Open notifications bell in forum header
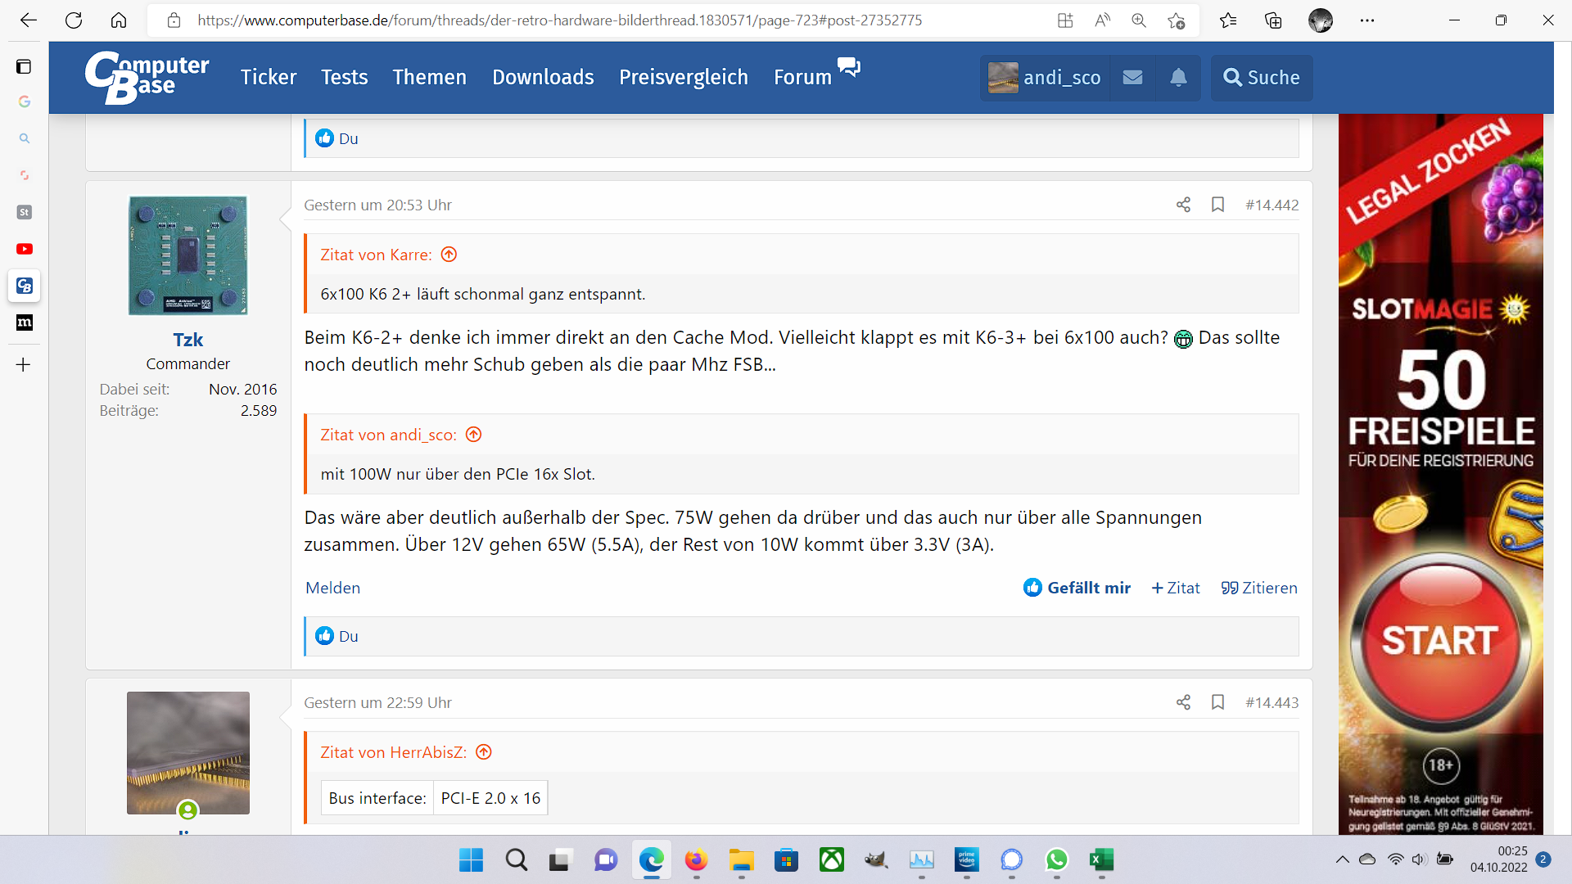This screenshot has height=884, width=1572. 1178,78
